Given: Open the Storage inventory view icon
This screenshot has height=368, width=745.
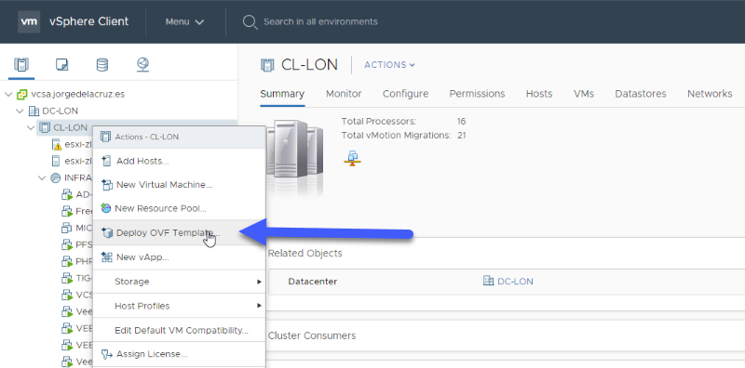Looking at the screenshot, I should 102,64.
